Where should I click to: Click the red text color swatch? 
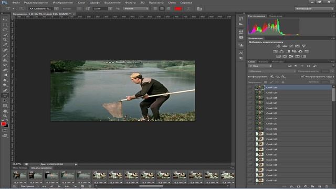[178, 9]
